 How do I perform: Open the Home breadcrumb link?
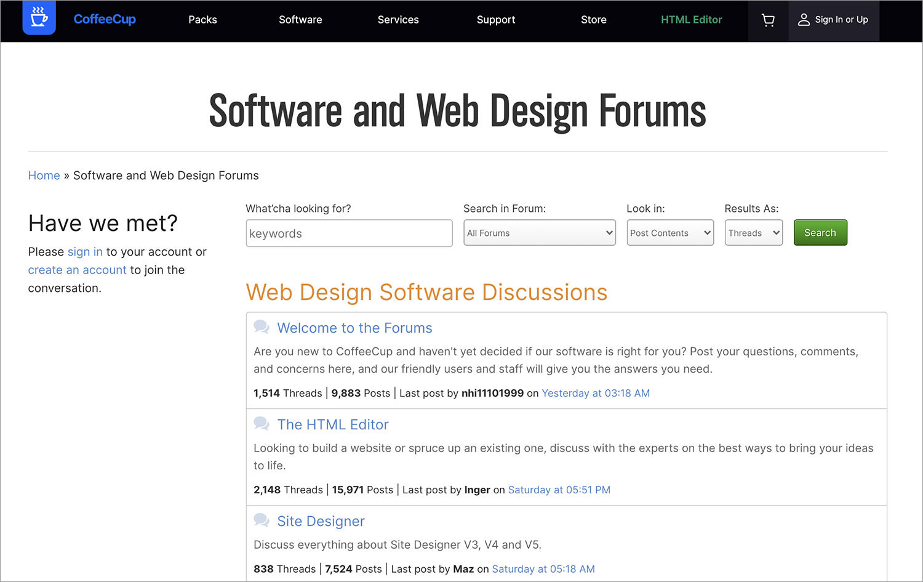click(x=44, y=175)
